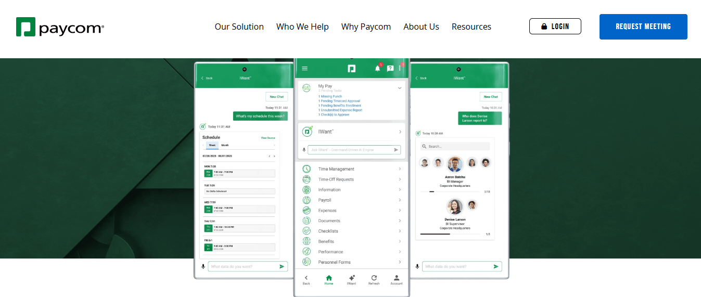Click the LOGIN button
This screenshot has width=701, height=297.
[555, 27]
